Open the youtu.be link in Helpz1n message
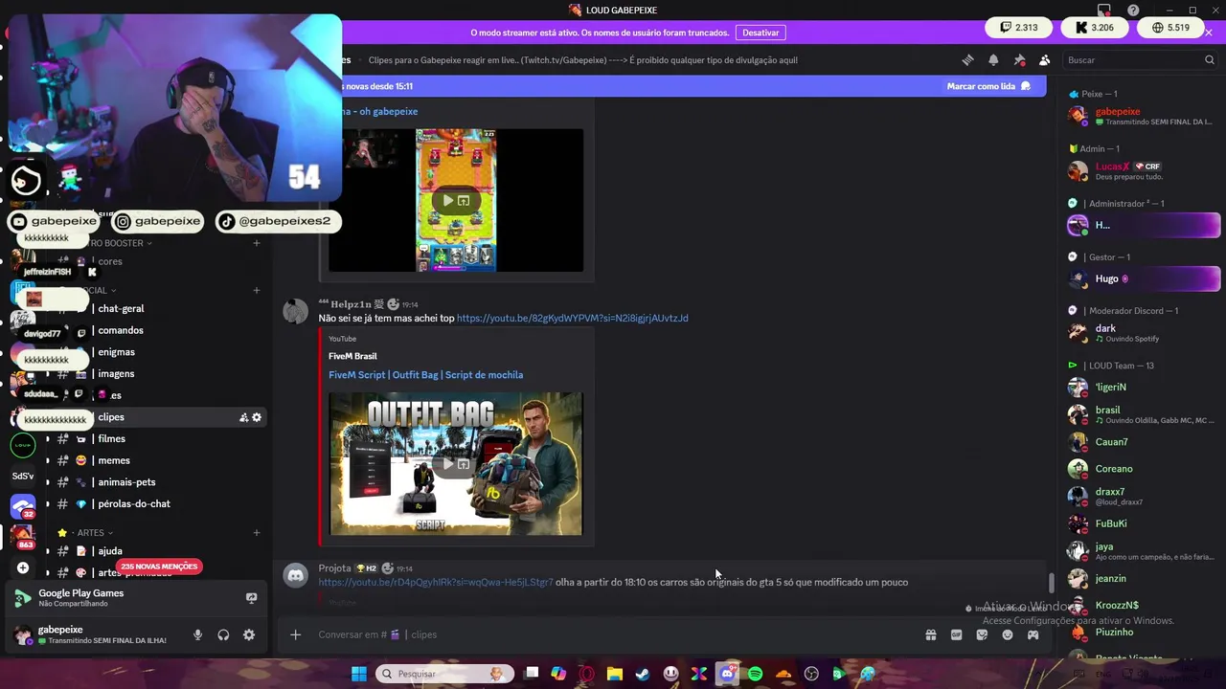Viewport: 1226px width, 689px height. click(x=572, y=318)
